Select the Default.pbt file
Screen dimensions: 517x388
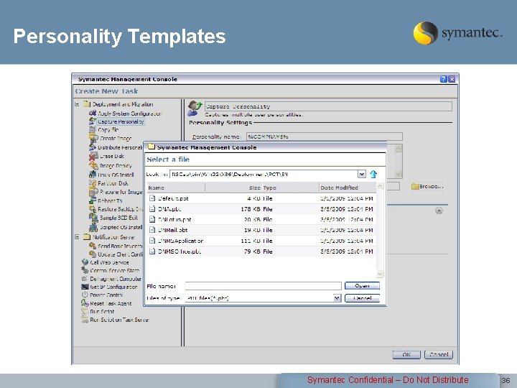261,198
